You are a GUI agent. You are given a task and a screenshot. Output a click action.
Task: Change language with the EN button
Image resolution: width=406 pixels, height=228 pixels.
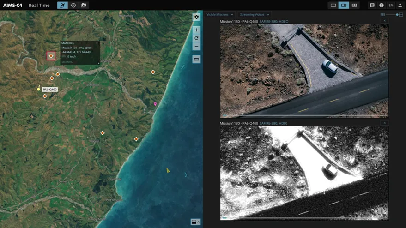click(x=391, y=5)
